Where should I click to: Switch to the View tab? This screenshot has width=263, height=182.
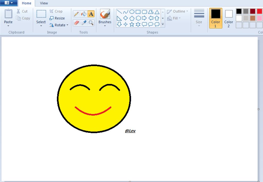[x=44, y=3]
